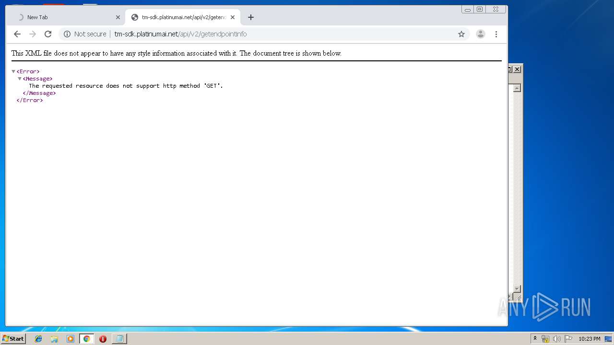Click the forward navigation arrow
614x345 pixels.
[x=33, y=34]
